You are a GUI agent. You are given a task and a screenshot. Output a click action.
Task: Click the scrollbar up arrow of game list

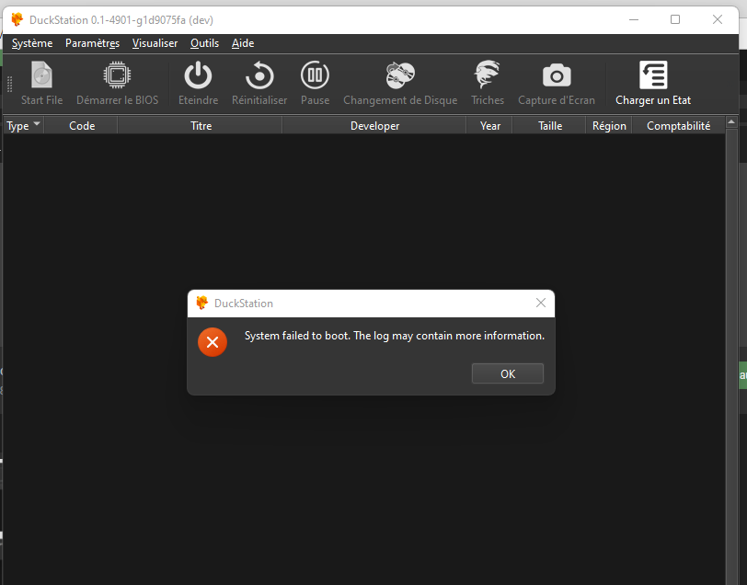coord(731,122)
